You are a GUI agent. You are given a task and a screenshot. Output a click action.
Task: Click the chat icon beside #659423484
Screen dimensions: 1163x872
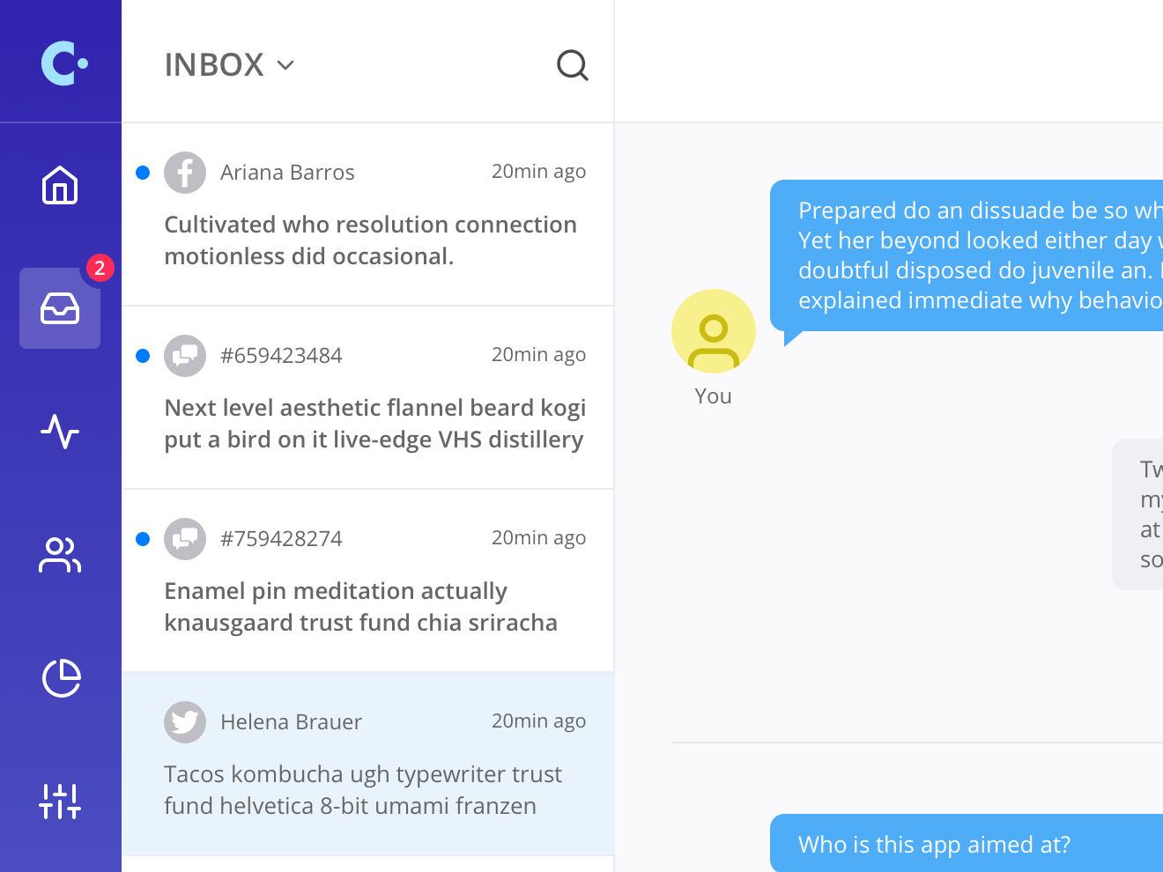point(185,356)
